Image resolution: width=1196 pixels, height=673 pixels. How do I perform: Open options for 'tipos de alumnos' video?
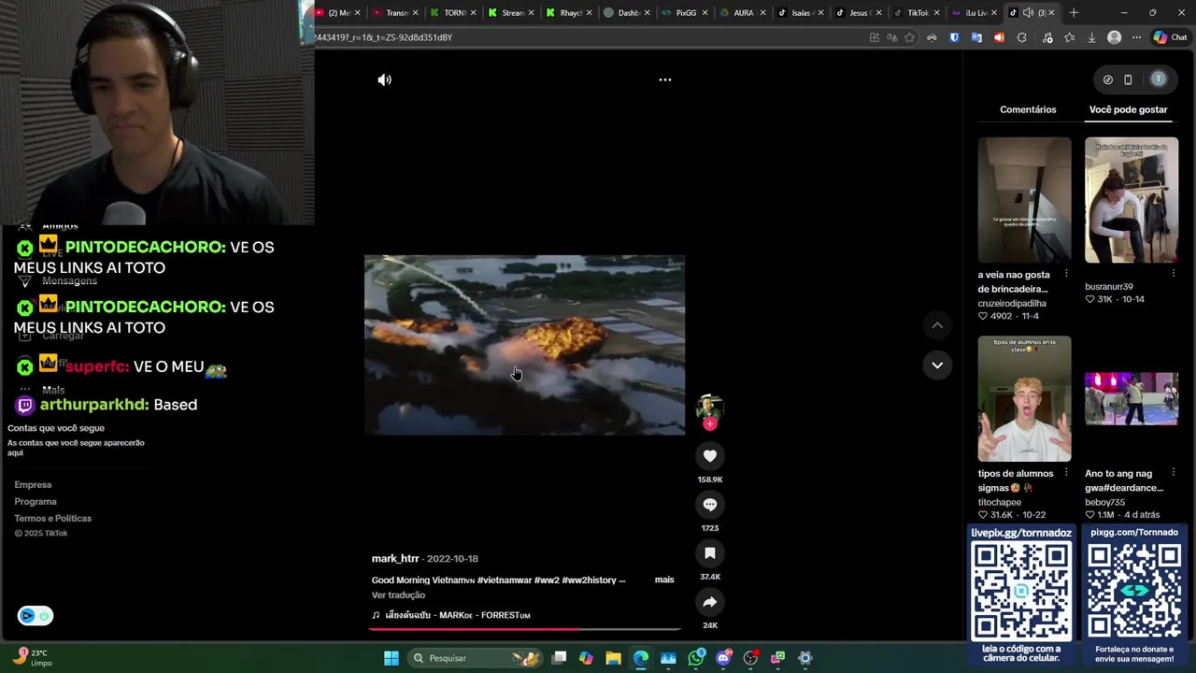click(x=1066, y=474)
